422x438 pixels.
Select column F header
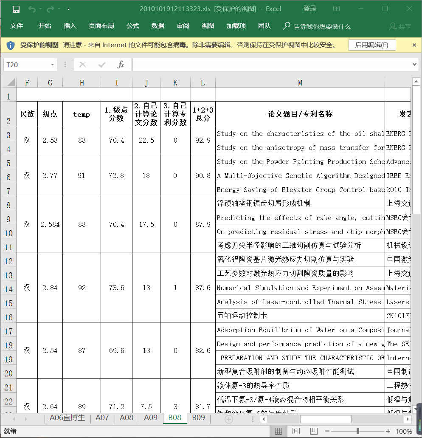(x=27, y=83)
